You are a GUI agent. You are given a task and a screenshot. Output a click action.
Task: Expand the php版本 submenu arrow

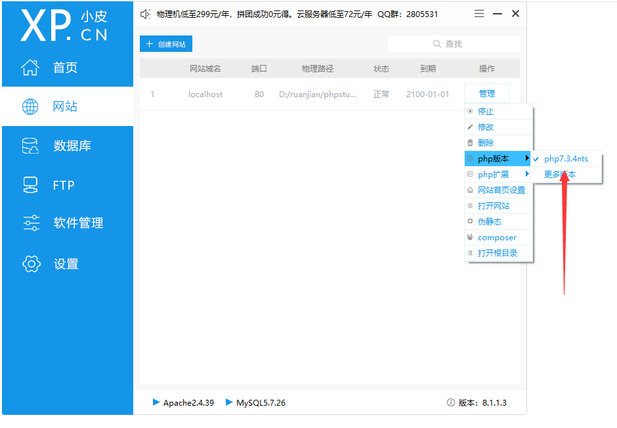tap(525, 158)
